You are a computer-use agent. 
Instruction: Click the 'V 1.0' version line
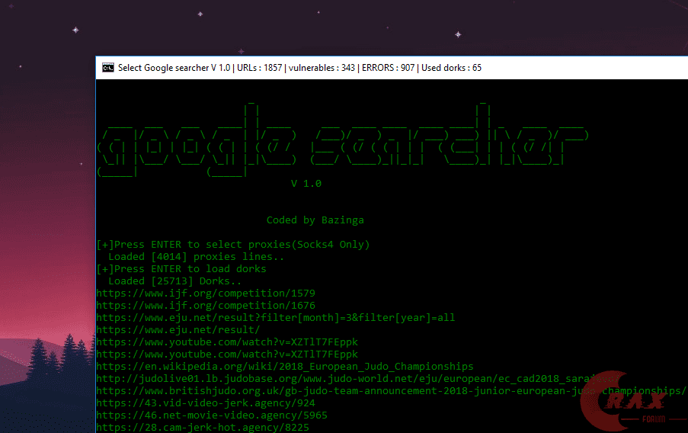[306, 184]
